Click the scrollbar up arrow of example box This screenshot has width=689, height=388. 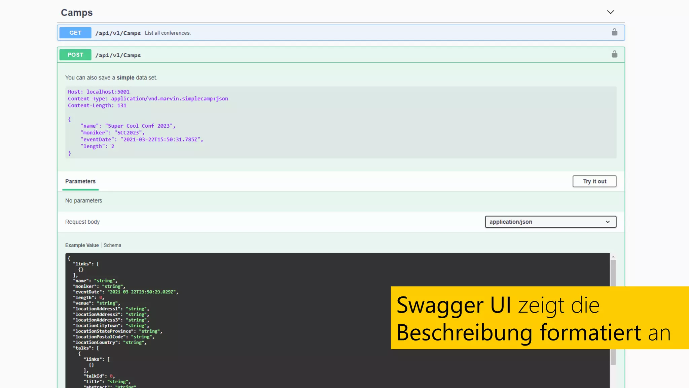pos(613,257)
